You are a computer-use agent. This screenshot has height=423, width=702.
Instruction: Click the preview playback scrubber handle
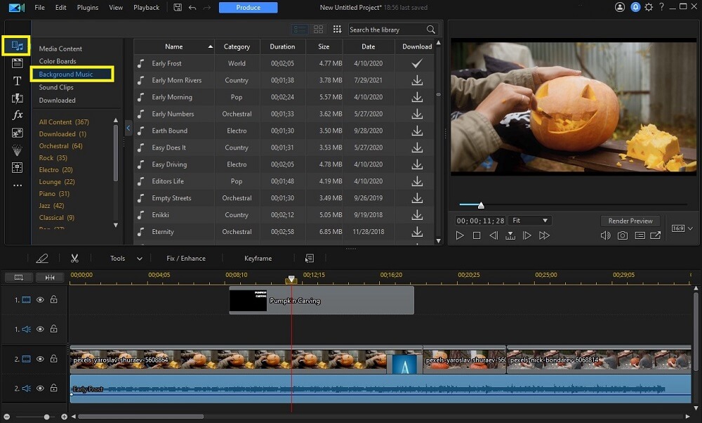(481, 205)
